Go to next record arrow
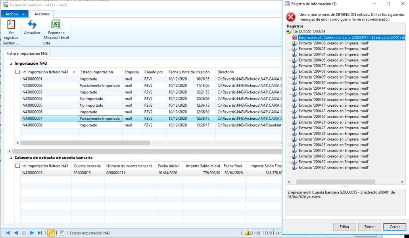 pyautogui.click(x=32, y=233)
